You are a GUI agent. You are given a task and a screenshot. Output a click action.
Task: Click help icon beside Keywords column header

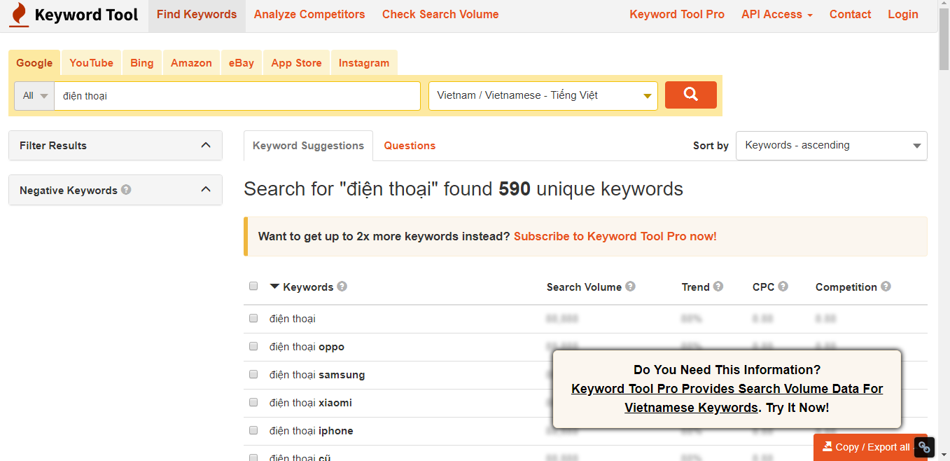[x=342, y=287]
